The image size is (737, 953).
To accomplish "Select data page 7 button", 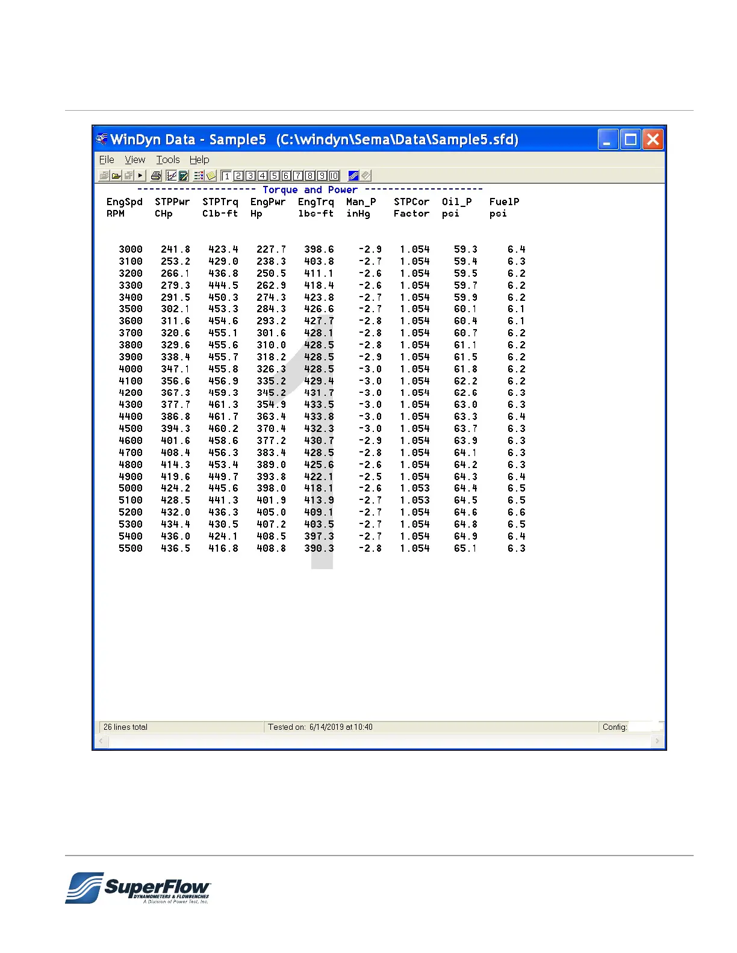I will tap(298, 176).
